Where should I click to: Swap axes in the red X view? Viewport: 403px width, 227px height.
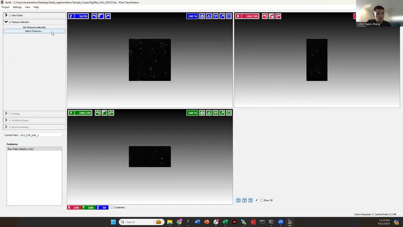[x=271, y=16]
